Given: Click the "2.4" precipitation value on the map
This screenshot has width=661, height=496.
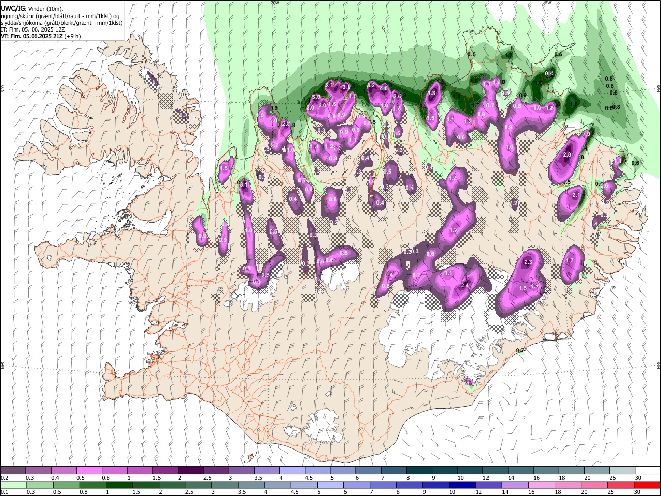Looking at the screenshot, I should (x=465, y=285).
